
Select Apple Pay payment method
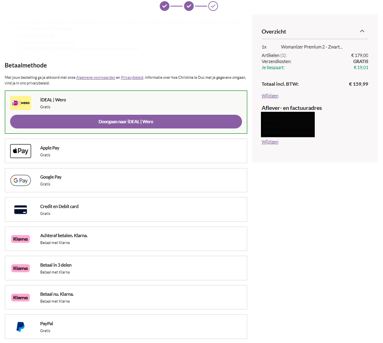(126, 151)
